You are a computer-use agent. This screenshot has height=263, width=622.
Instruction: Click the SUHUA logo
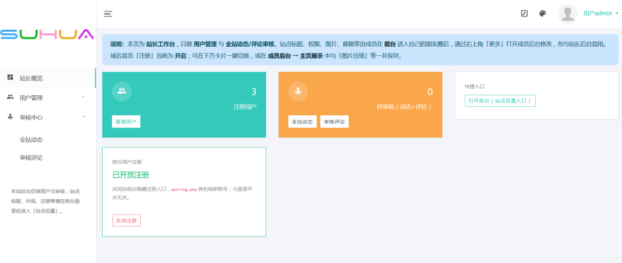click(x=47, y=35)
